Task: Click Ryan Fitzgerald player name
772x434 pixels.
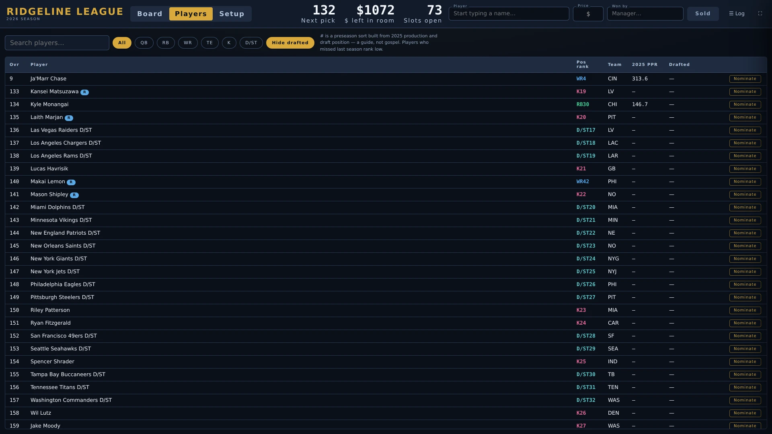Action: (x=51, y=323)
